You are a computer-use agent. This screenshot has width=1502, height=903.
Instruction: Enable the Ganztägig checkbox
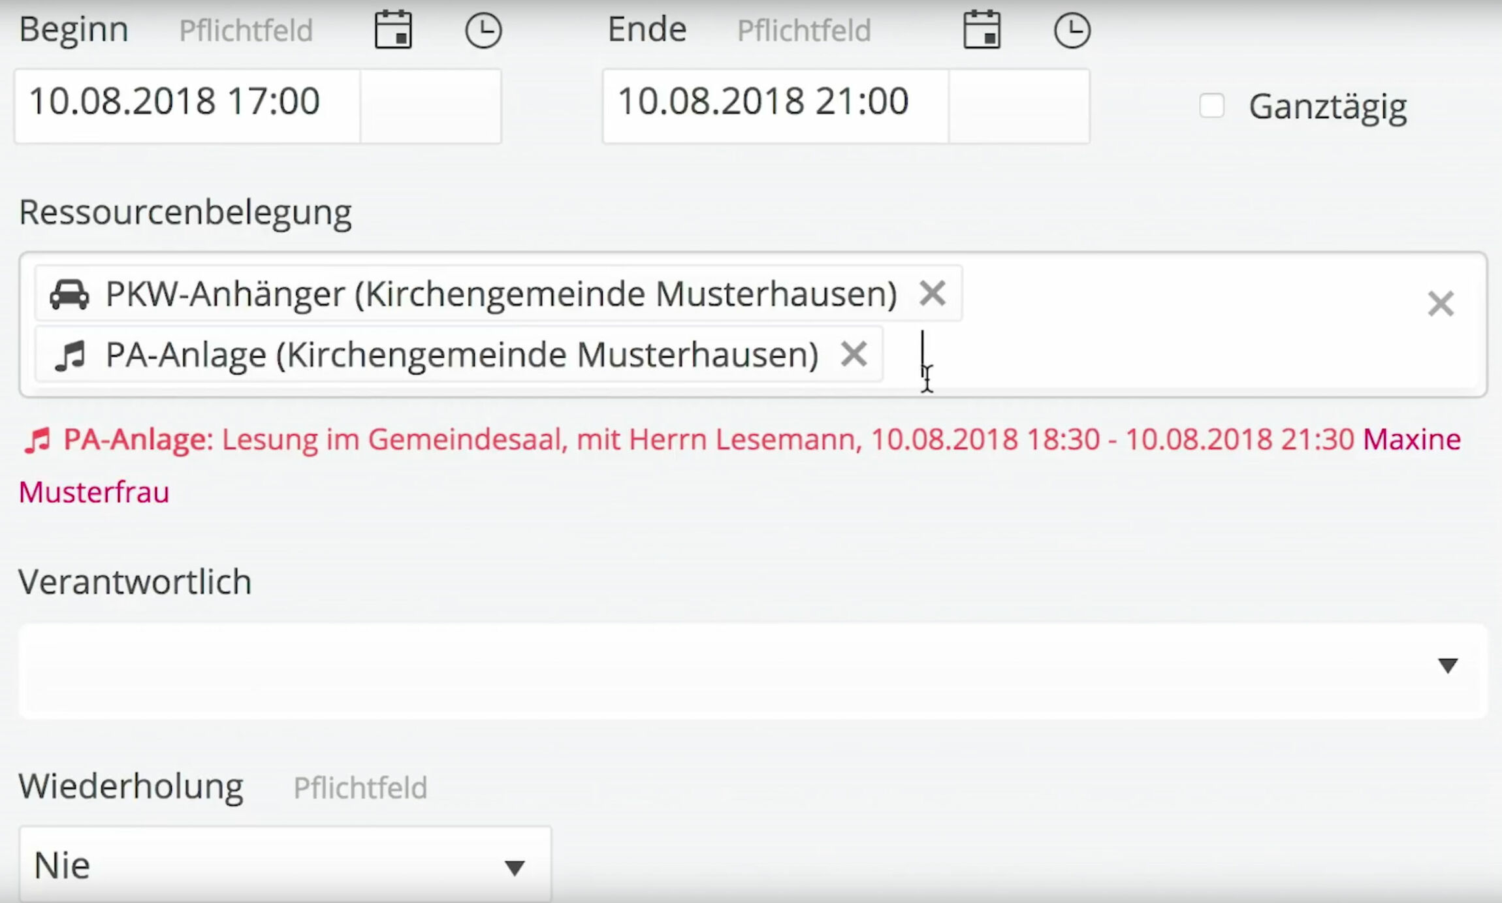pyautogui.click(x=1212, y=106)
